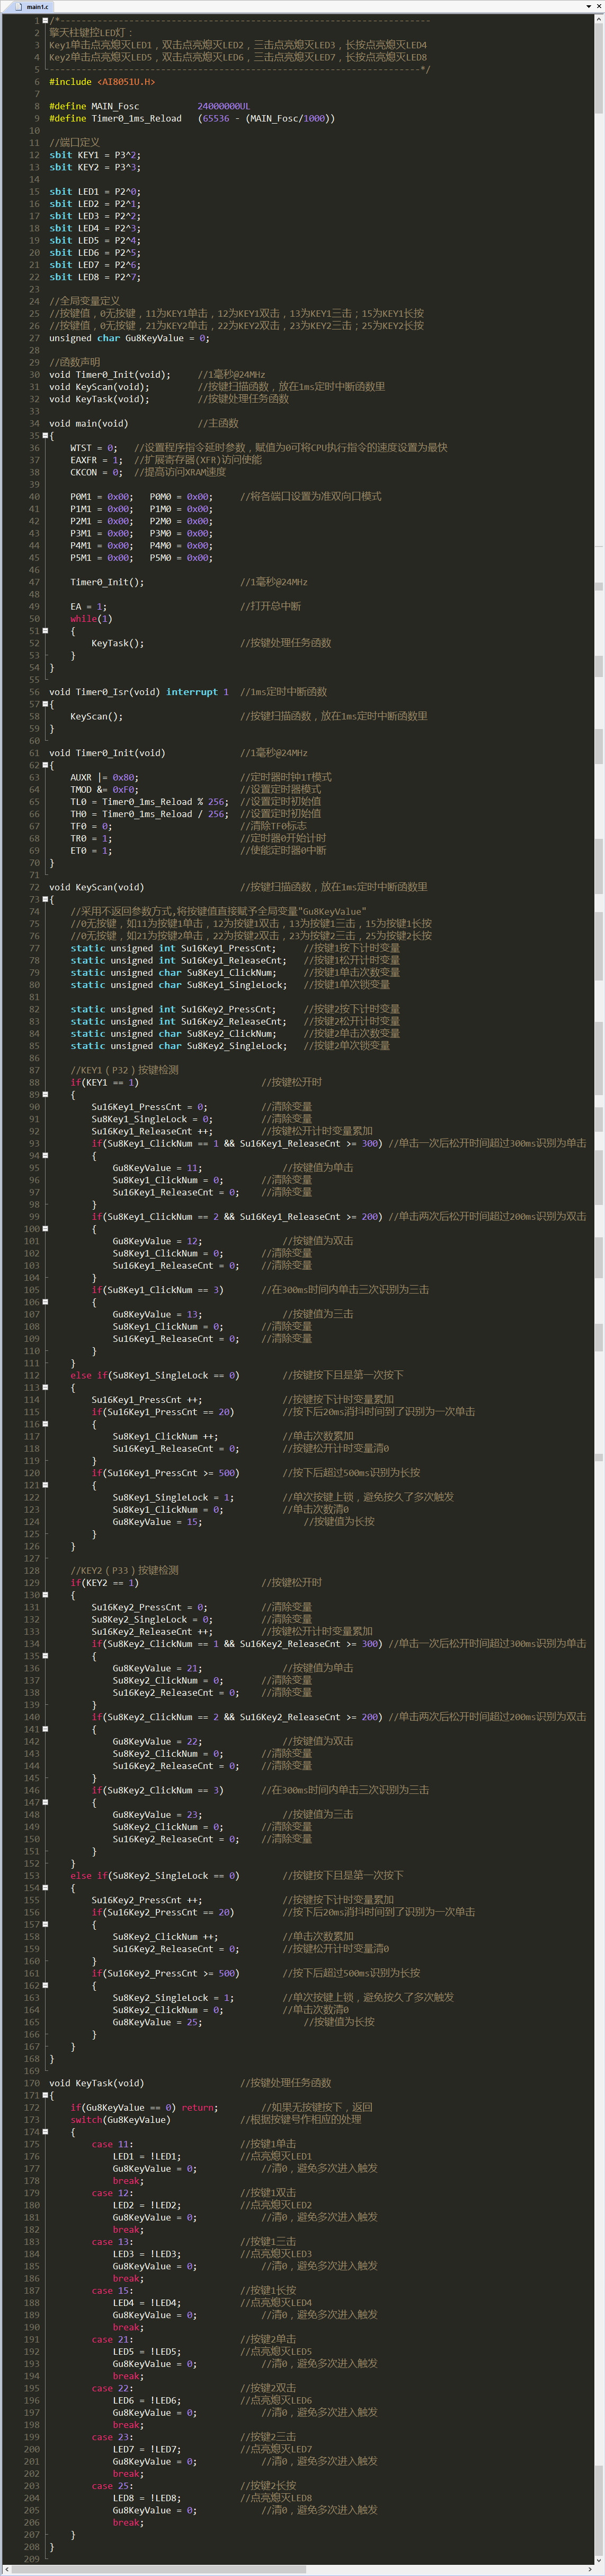
Task: Collapse fold marker at line 141
Action: coord(45,1729)
